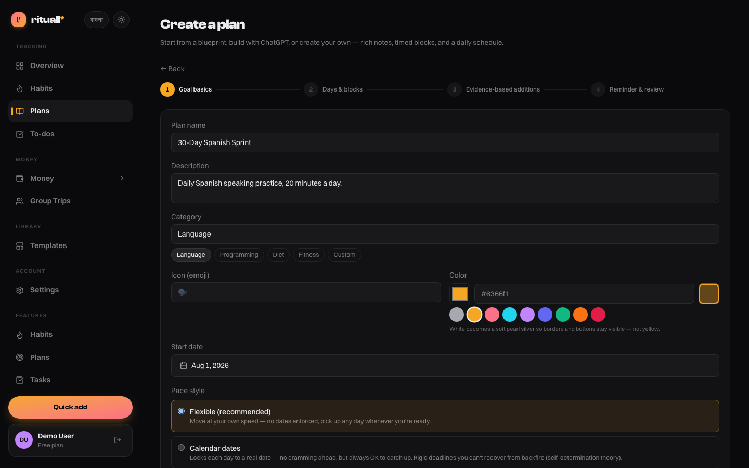Click the Category combo box showing Language
The height and width of the screenshot is (468, 749).
click(x=445, y=234)
